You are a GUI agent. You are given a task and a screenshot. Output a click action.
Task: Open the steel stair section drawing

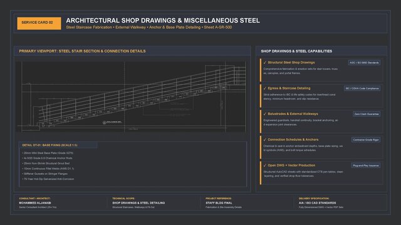[131, 97]
